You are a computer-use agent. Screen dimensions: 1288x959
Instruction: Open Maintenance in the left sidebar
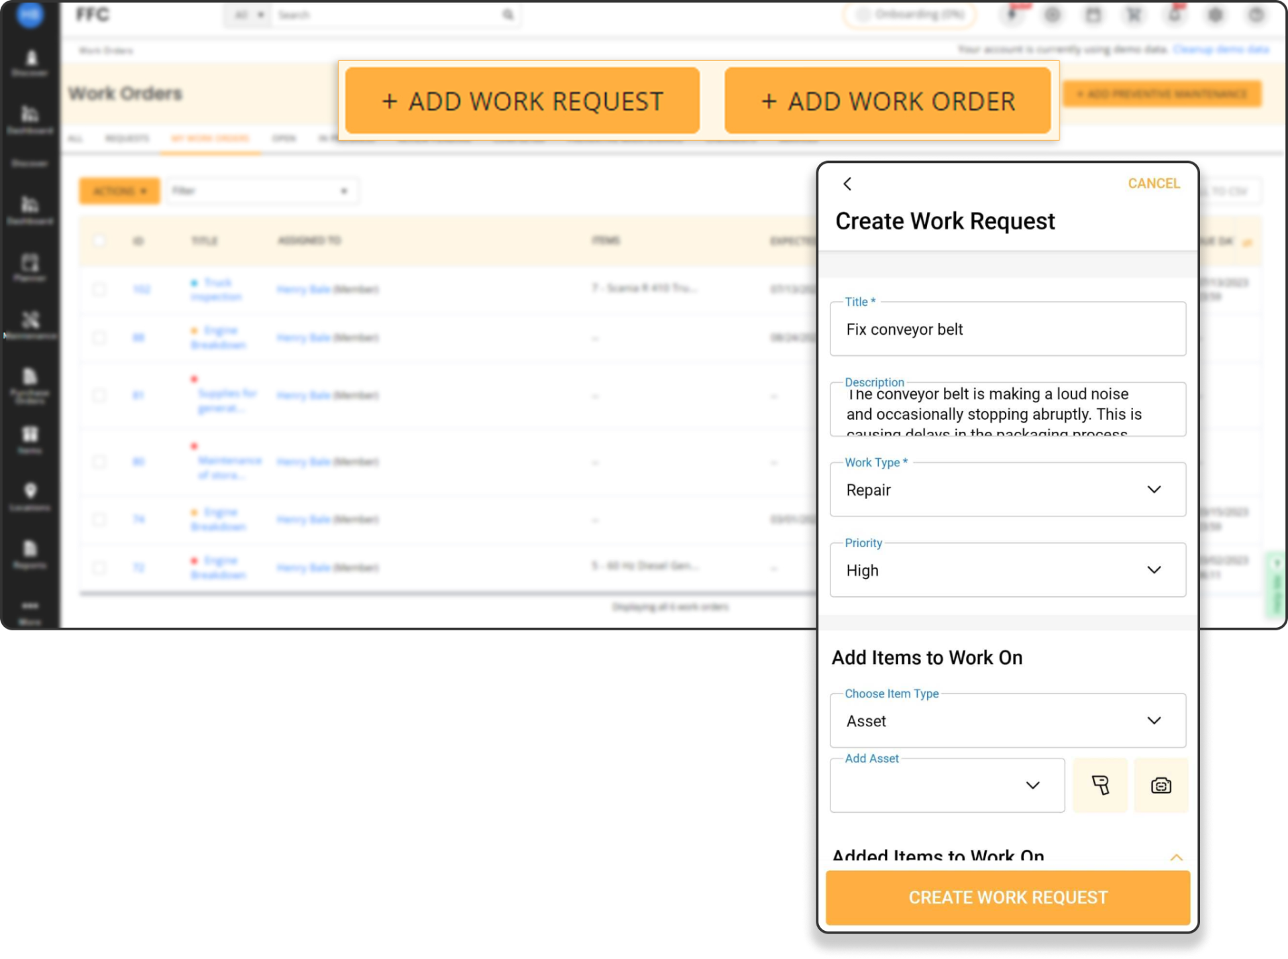[x=30, y=324]
